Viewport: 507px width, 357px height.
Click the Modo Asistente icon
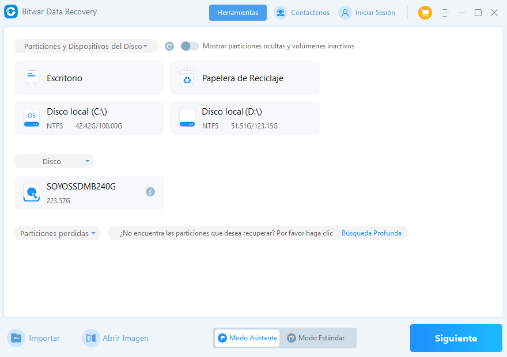[x=222, y=338]
